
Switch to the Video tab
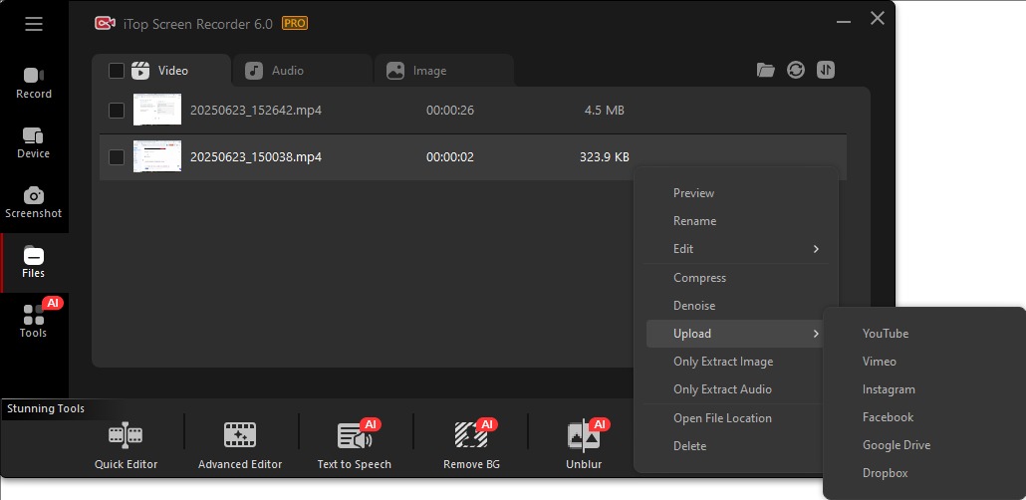coord(161,70)
